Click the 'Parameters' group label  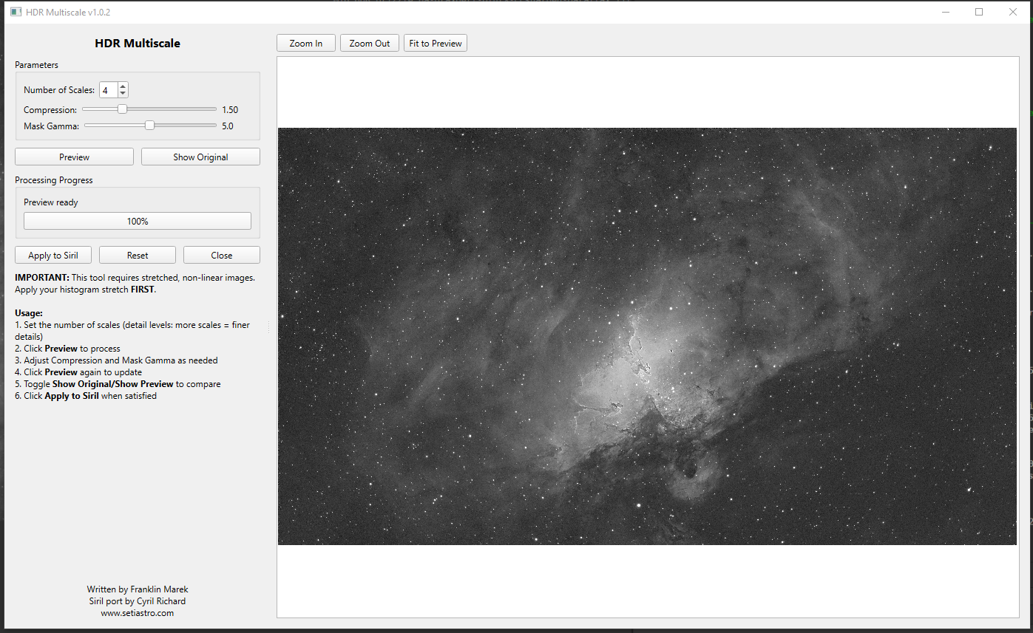pos(36,64)
